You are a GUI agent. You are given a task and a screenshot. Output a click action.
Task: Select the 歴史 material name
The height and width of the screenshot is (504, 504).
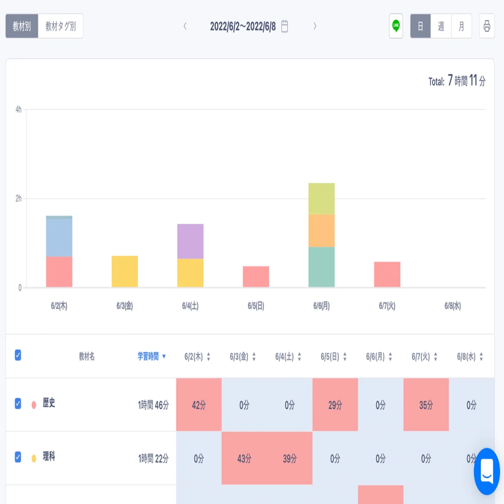click(x=49, y=403)
